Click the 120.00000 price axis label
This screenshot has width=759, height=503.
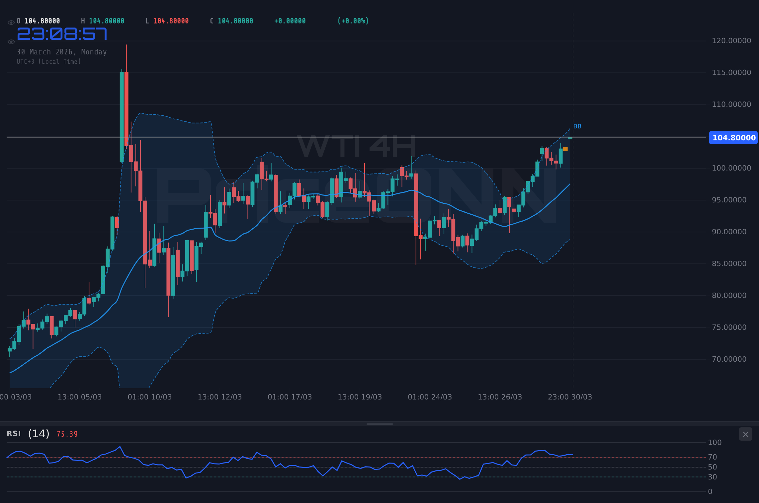pyautogui.click(x=732, y=40)
